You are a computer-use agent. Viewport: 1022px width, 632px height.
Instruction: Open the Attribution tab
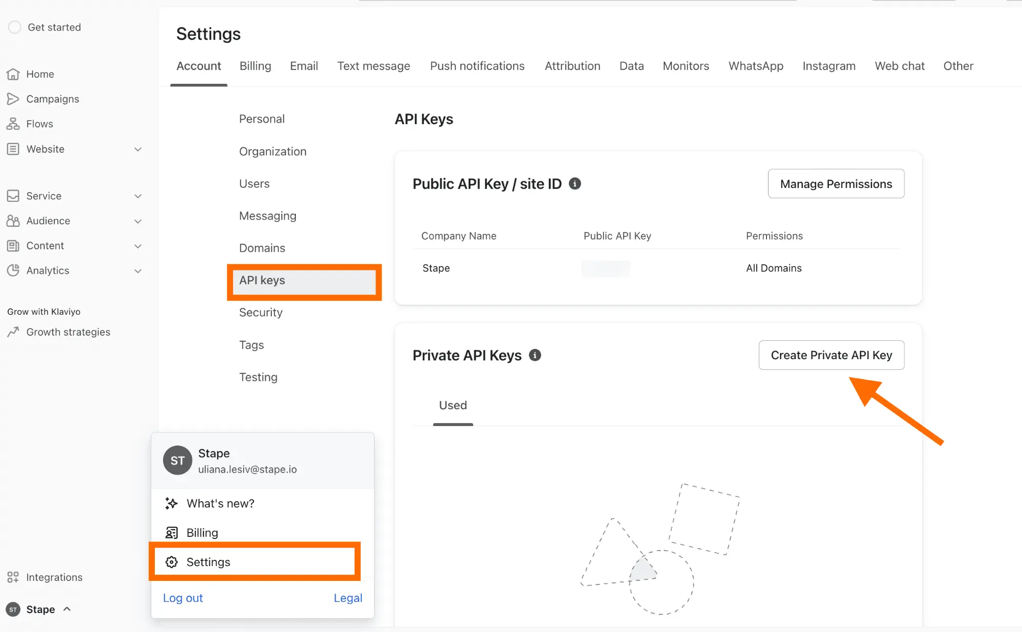572,66
